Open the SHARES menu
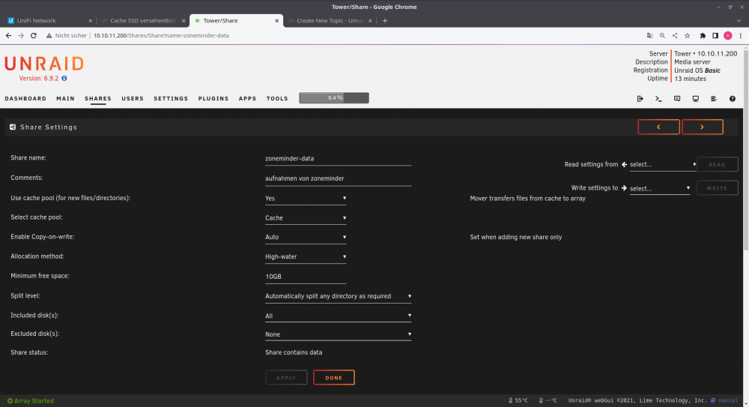 [98, 98]
